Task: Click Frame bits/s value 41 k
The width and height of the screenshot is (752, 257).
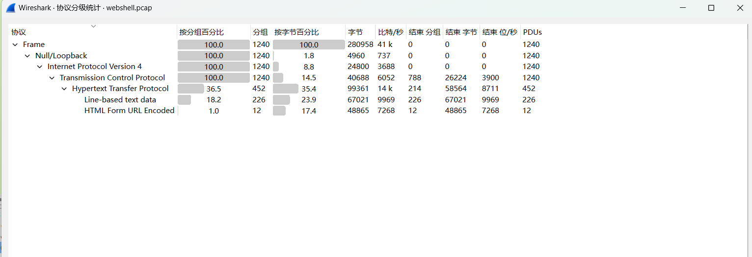Action: [385, 45]
